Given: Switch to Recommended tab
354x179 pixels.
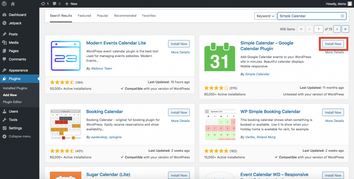Looking at the screenshot, I should [125, 16].
